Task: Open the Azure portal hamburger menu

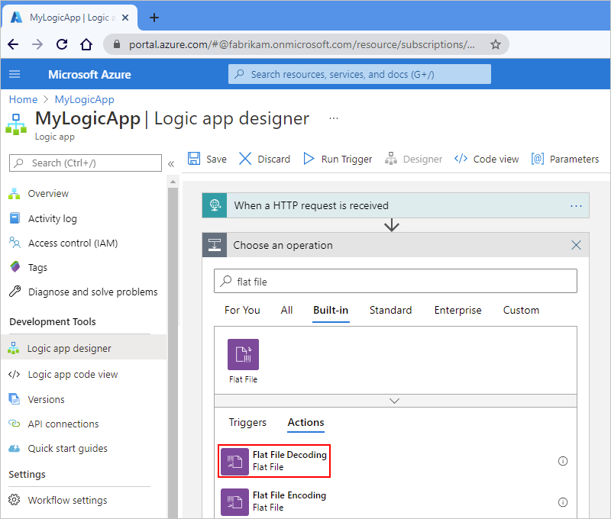Action: (15, 74)
